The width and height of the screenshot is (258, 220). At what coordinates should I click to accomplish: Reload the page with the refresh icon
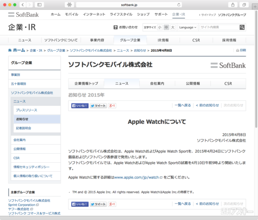(179, 5)
